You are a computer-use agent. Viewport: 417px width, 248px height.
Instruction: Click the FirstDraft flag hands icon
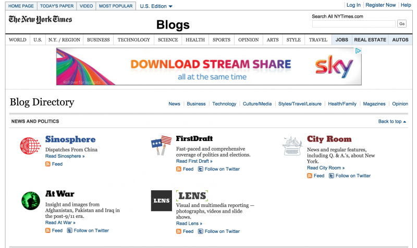point(162,145)
